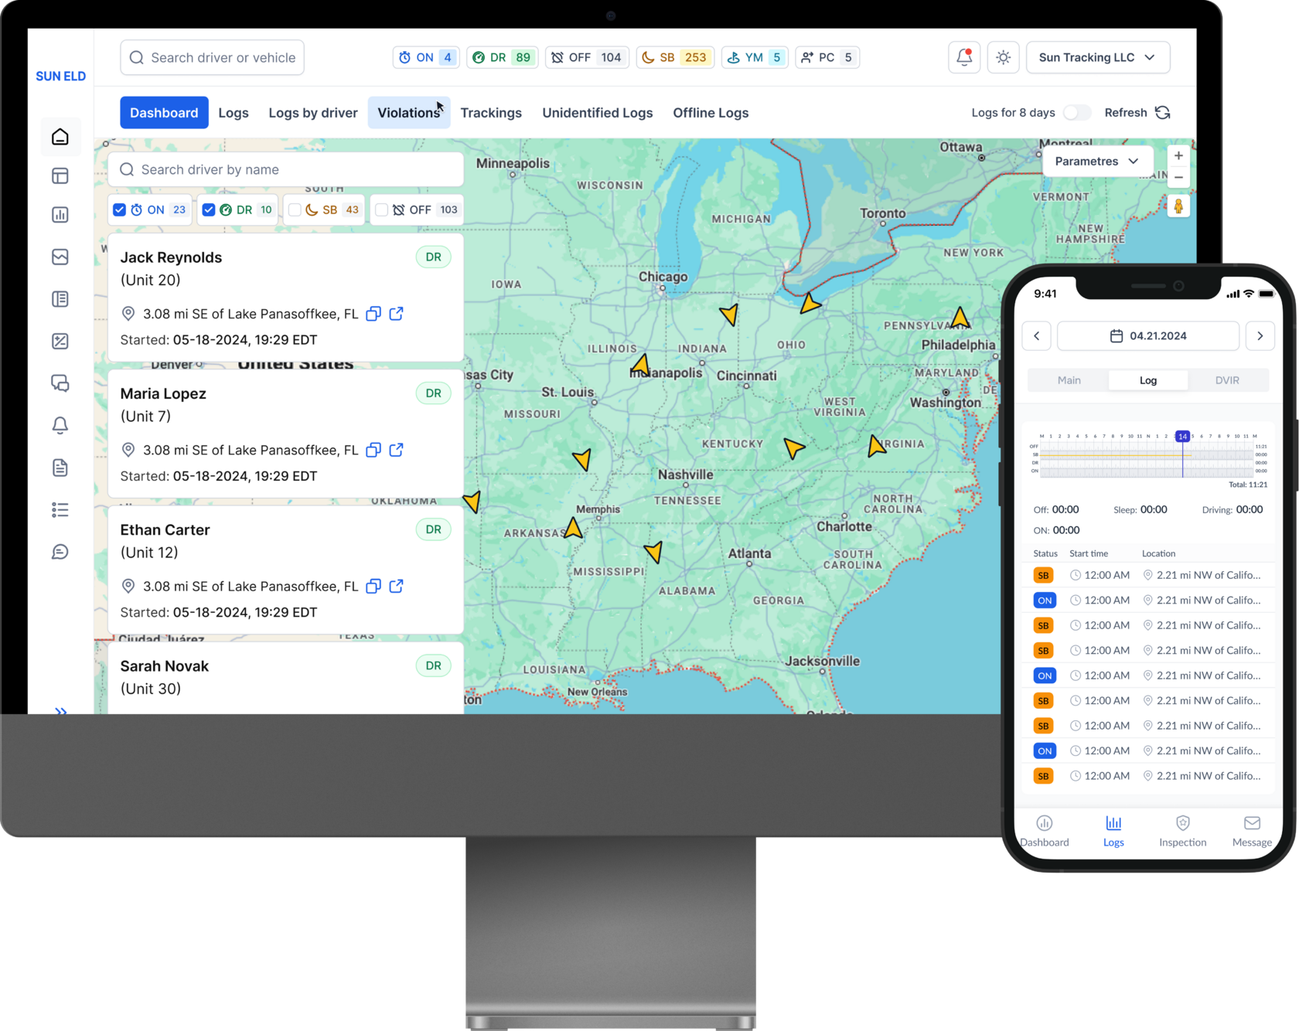The height and width of the screenshot is (1031, 1299).
Task: Expand the Parametres dropdown on map
Action: point(1096,161)
